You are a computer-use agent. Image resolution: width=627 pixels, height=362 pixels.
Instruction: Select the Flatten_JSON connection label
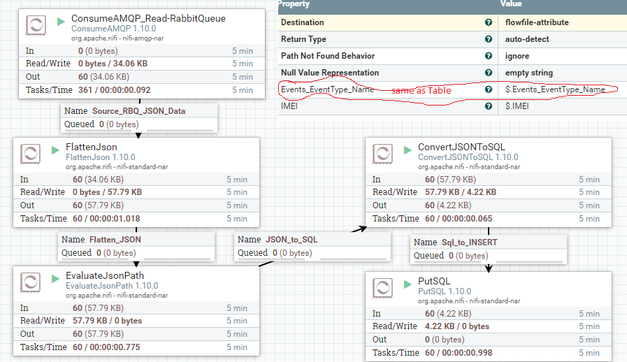pos(115,240)
